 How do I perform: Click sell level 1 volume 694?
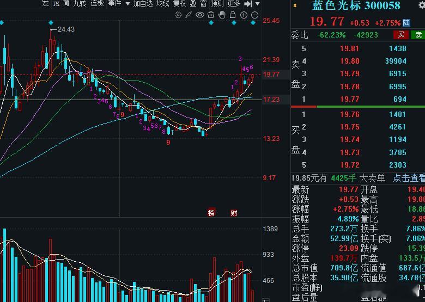(x=400, y=99)
